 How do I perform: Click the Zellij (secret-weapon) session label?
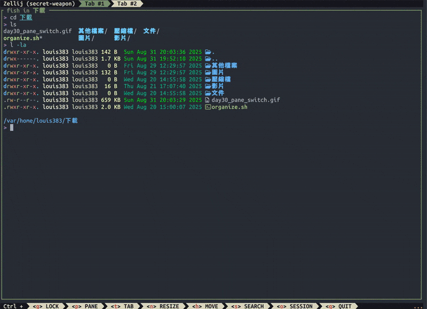(x=39, y=4)
